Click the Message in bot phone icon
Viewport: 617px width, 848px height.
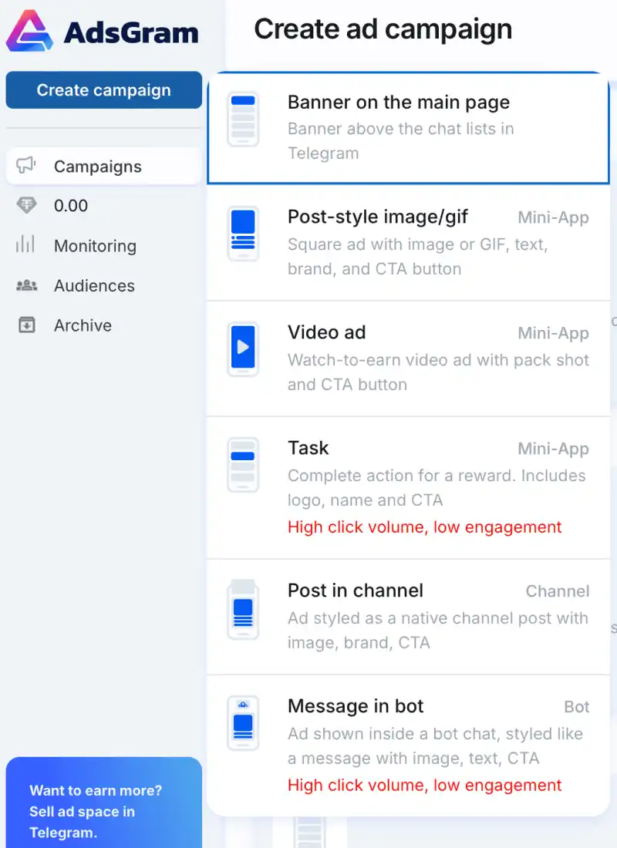243,723
